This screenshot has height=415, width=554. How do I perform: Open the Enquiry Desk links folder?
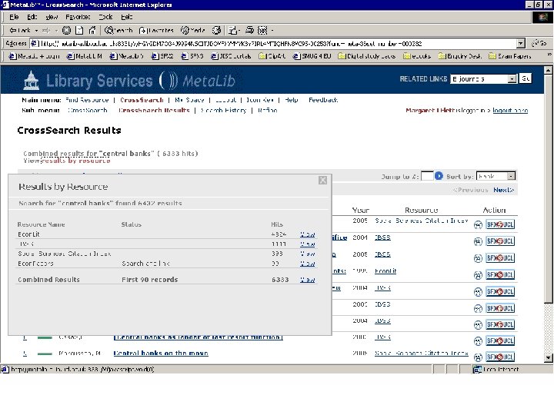pos(459,56)
